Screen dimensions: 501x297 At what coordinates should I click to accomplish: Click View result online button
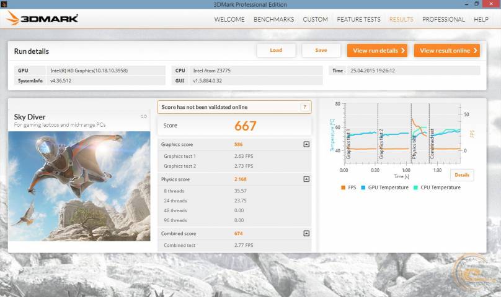[x=447, y=50]
